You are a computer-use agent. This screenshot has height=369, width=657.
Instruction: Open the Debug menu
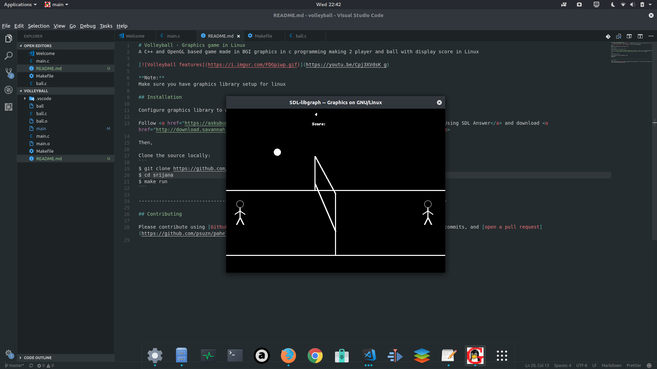(88, 26)
